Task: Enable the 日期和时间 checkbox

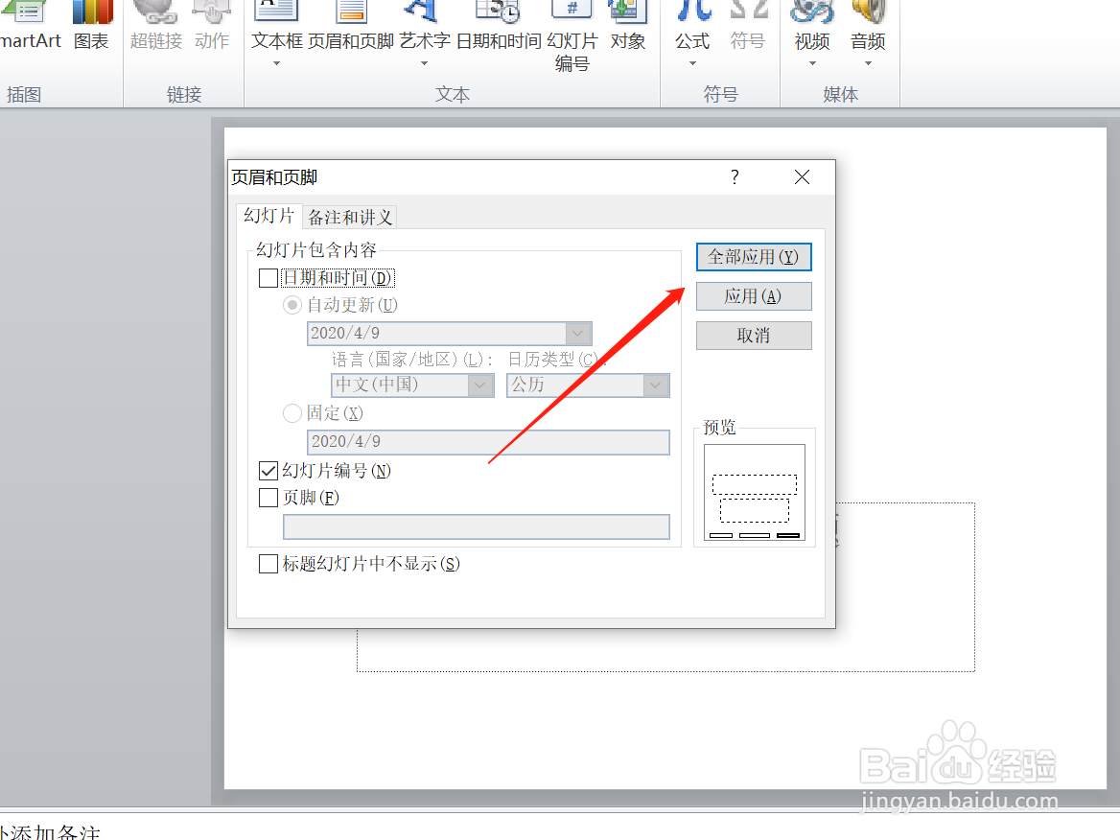Action: click(268, 277)
